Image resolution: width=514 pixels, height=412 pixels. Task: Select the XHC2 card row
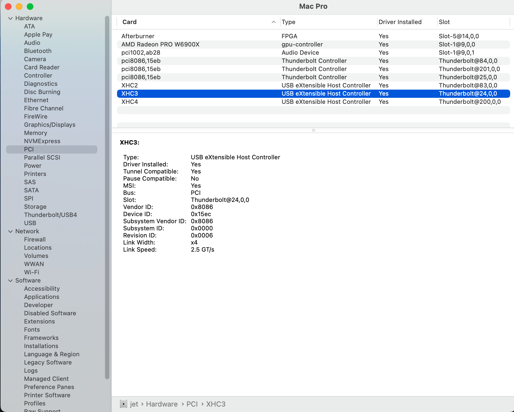(314, 86)
